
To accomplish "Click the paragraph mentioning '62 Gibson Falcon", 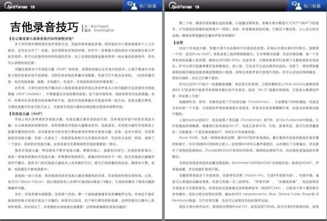I will pos(81,182).
